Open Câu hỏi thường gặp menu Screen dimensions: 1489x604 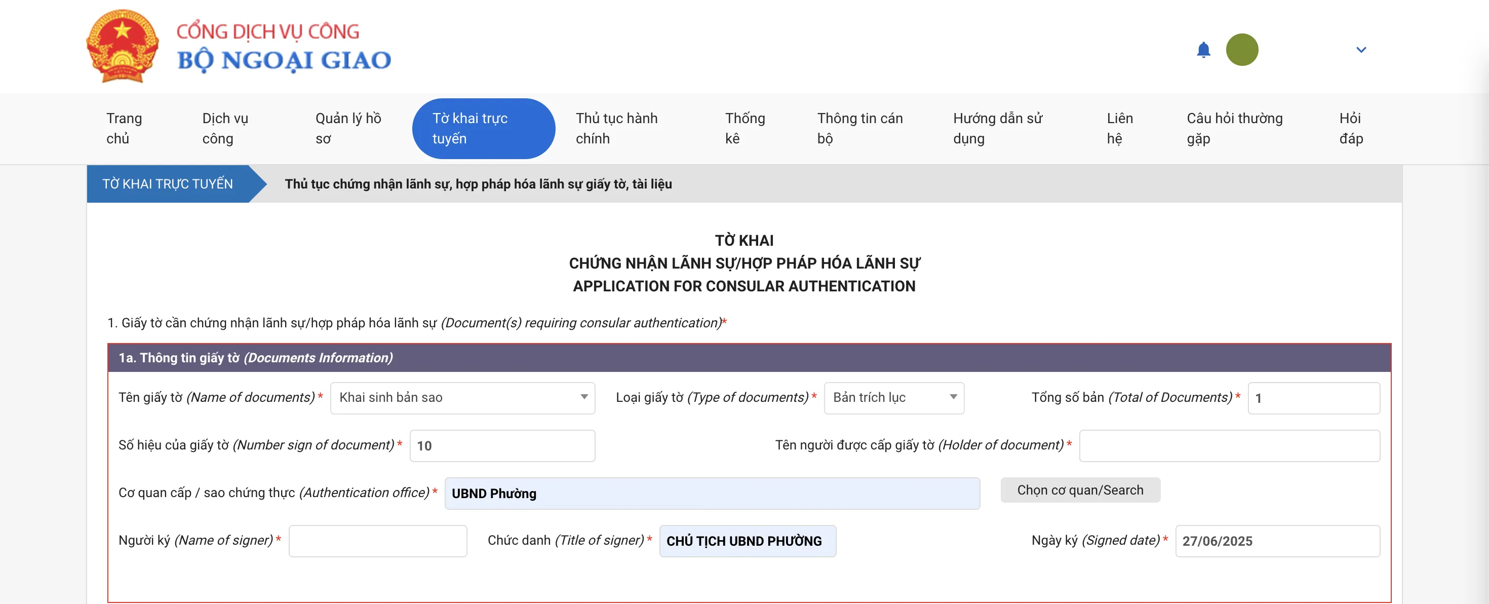point(1234,128)
